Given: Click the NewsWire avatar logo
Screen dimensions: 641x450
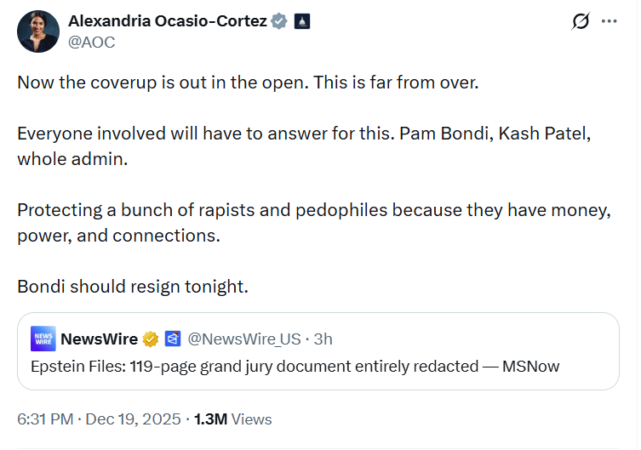Looking at the screenshot, I should click(43, 339).
